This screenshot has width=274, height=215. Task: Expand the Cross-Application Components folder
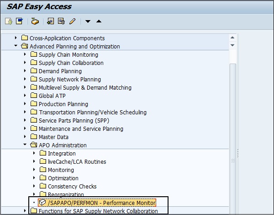click(x=16, y=38)
